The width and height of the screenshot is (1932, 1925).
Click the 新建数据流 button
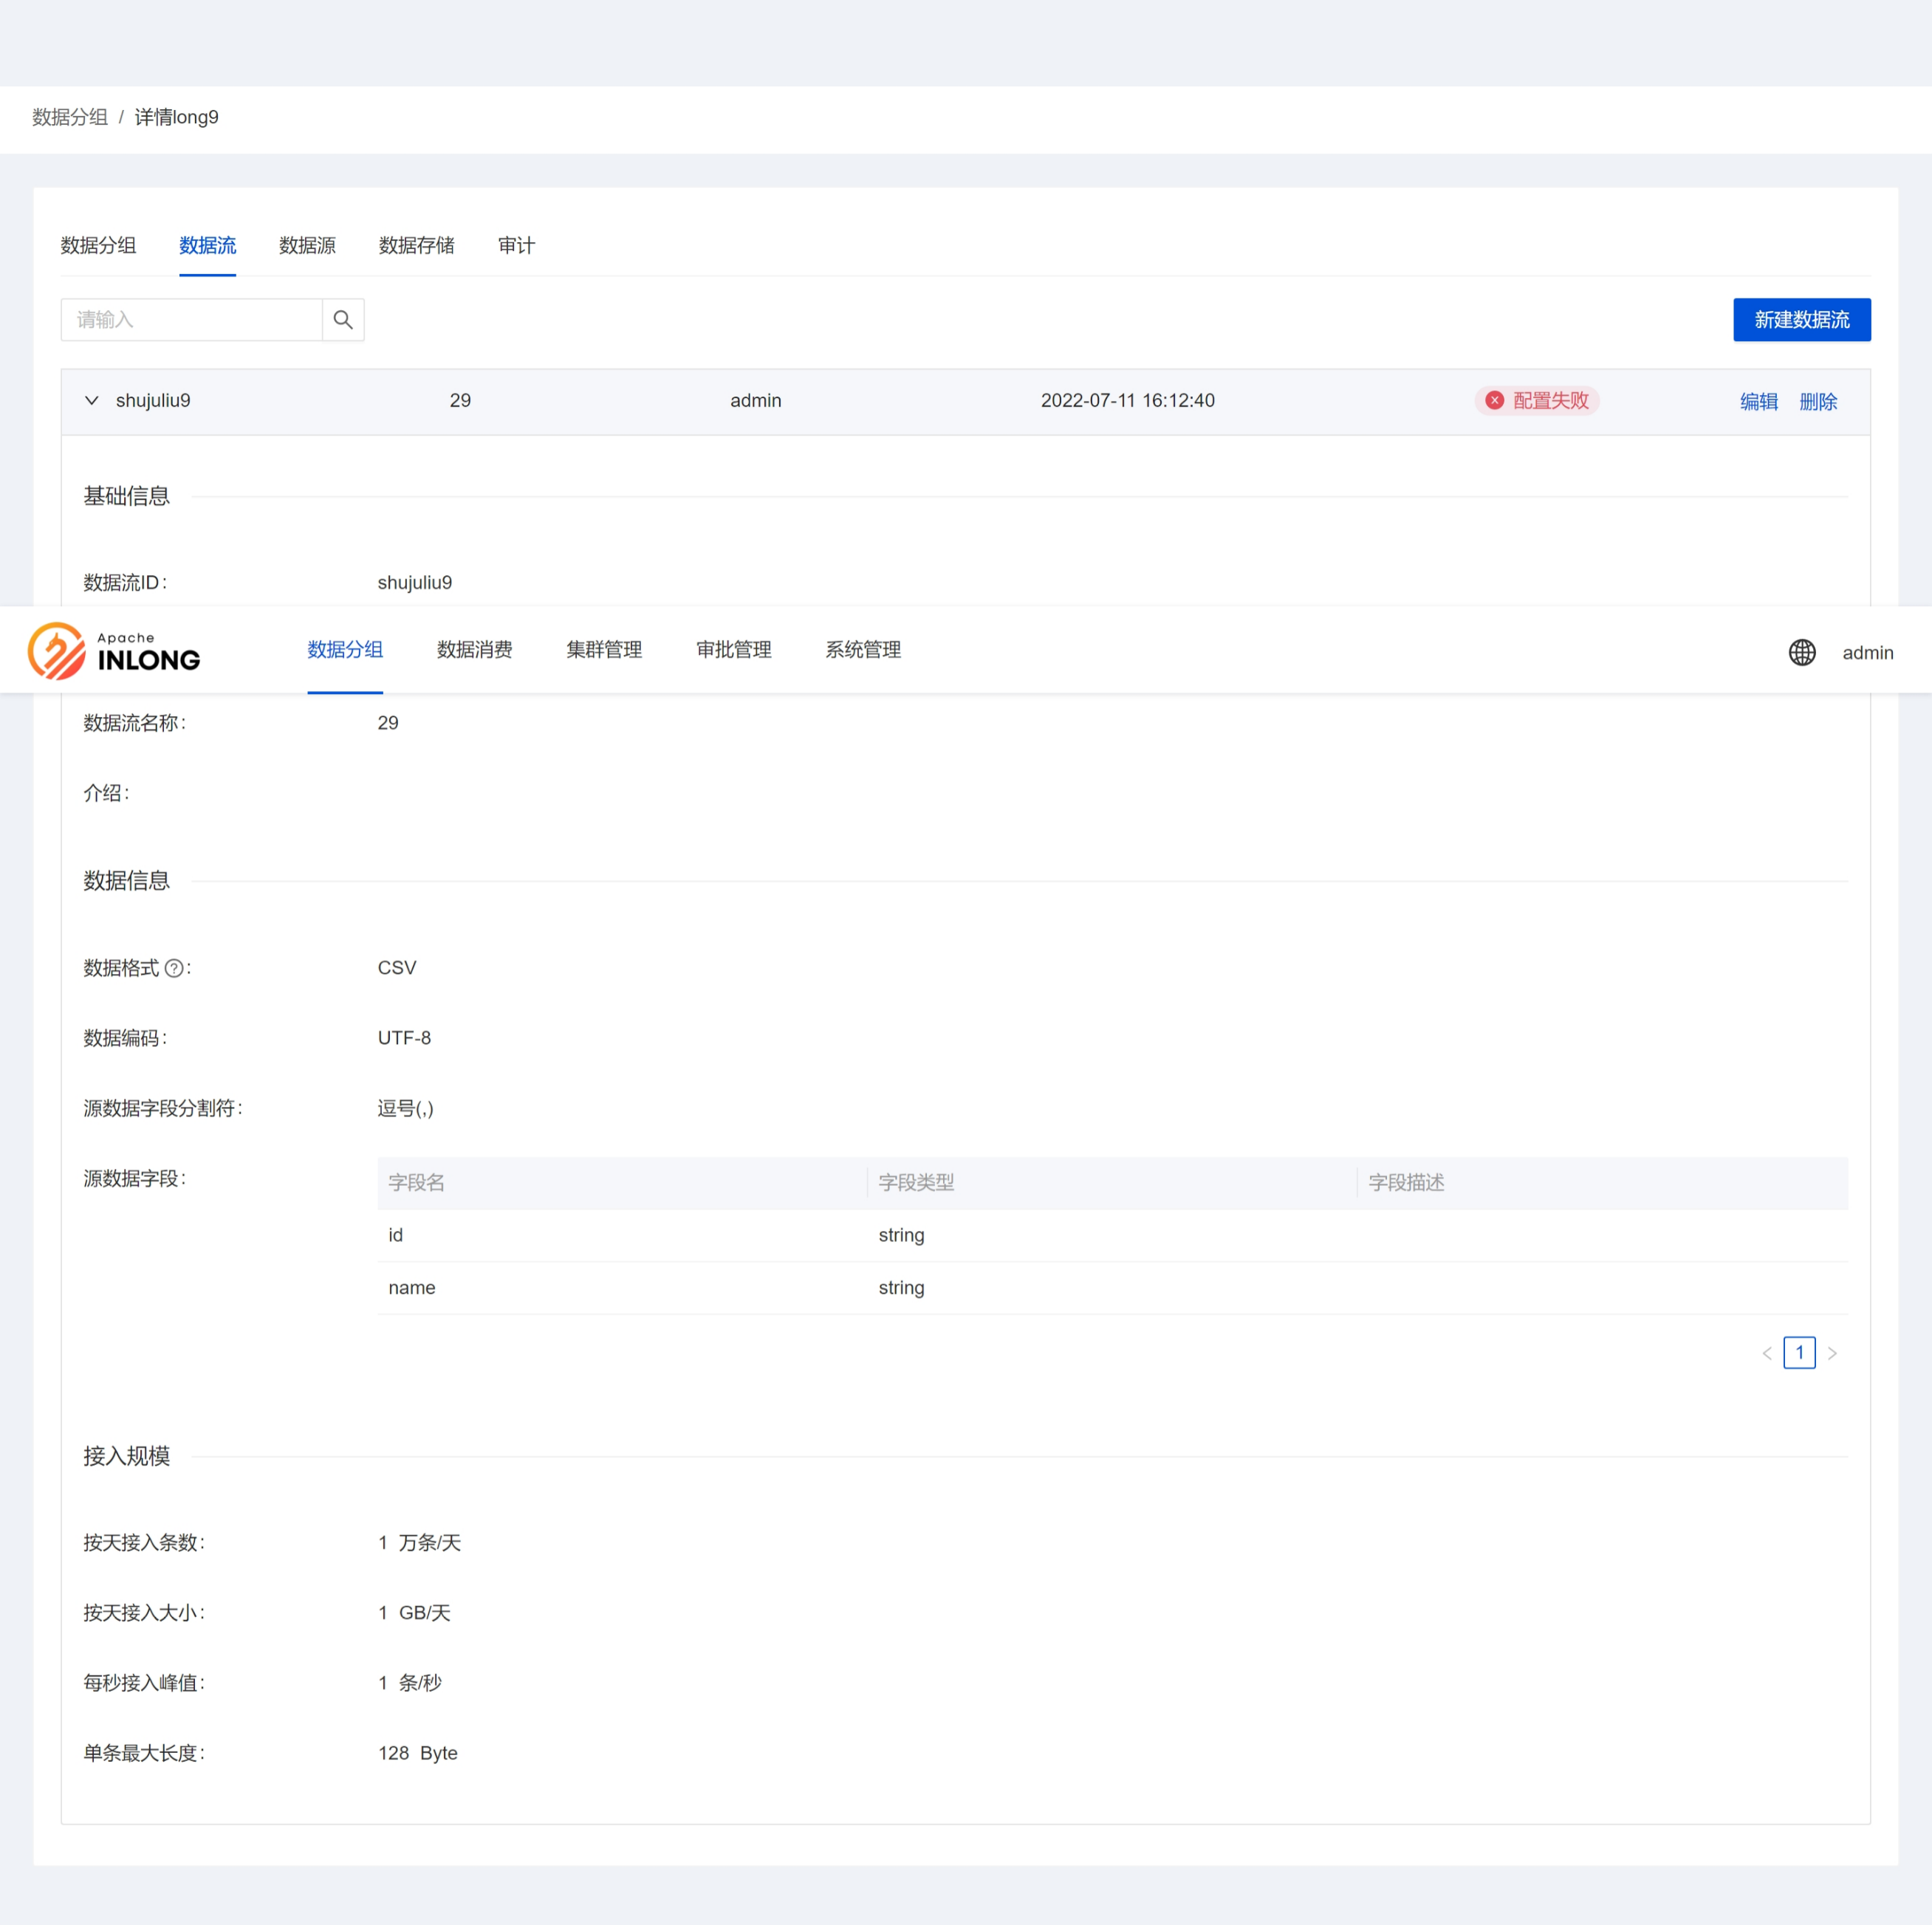pyautogui.click(x=1801, y=320)
